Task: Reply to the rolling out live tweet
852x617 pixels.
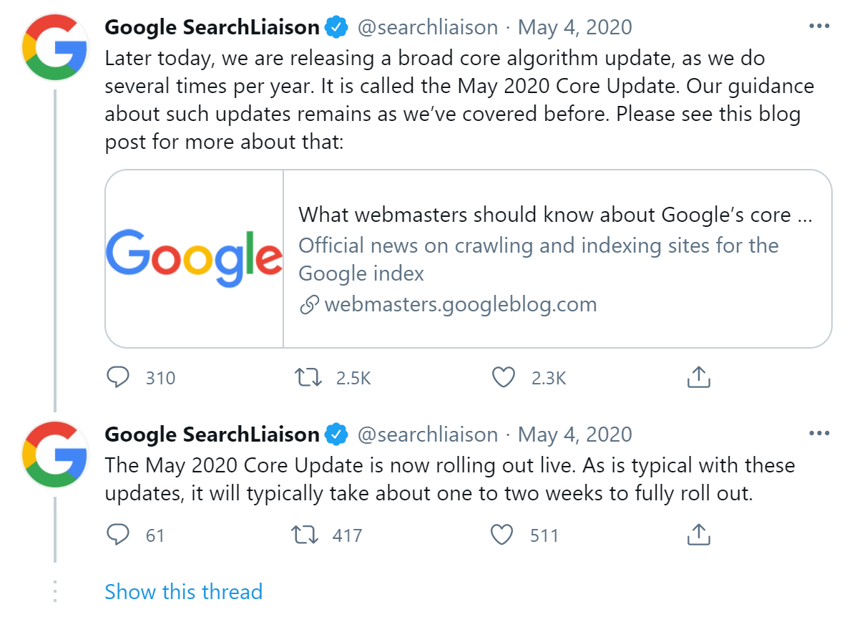Action: (117, 535)
